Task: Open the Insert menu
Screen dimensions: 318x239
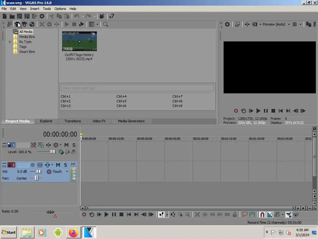Action: click(x=35, y=9)
